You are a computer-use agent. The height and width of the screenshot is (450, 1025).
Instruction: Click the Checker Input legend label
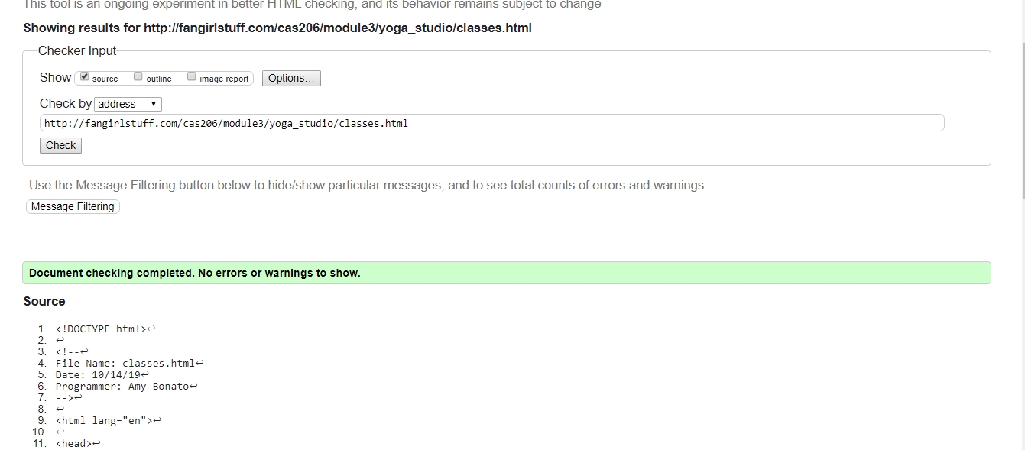[x=77, y=51]
